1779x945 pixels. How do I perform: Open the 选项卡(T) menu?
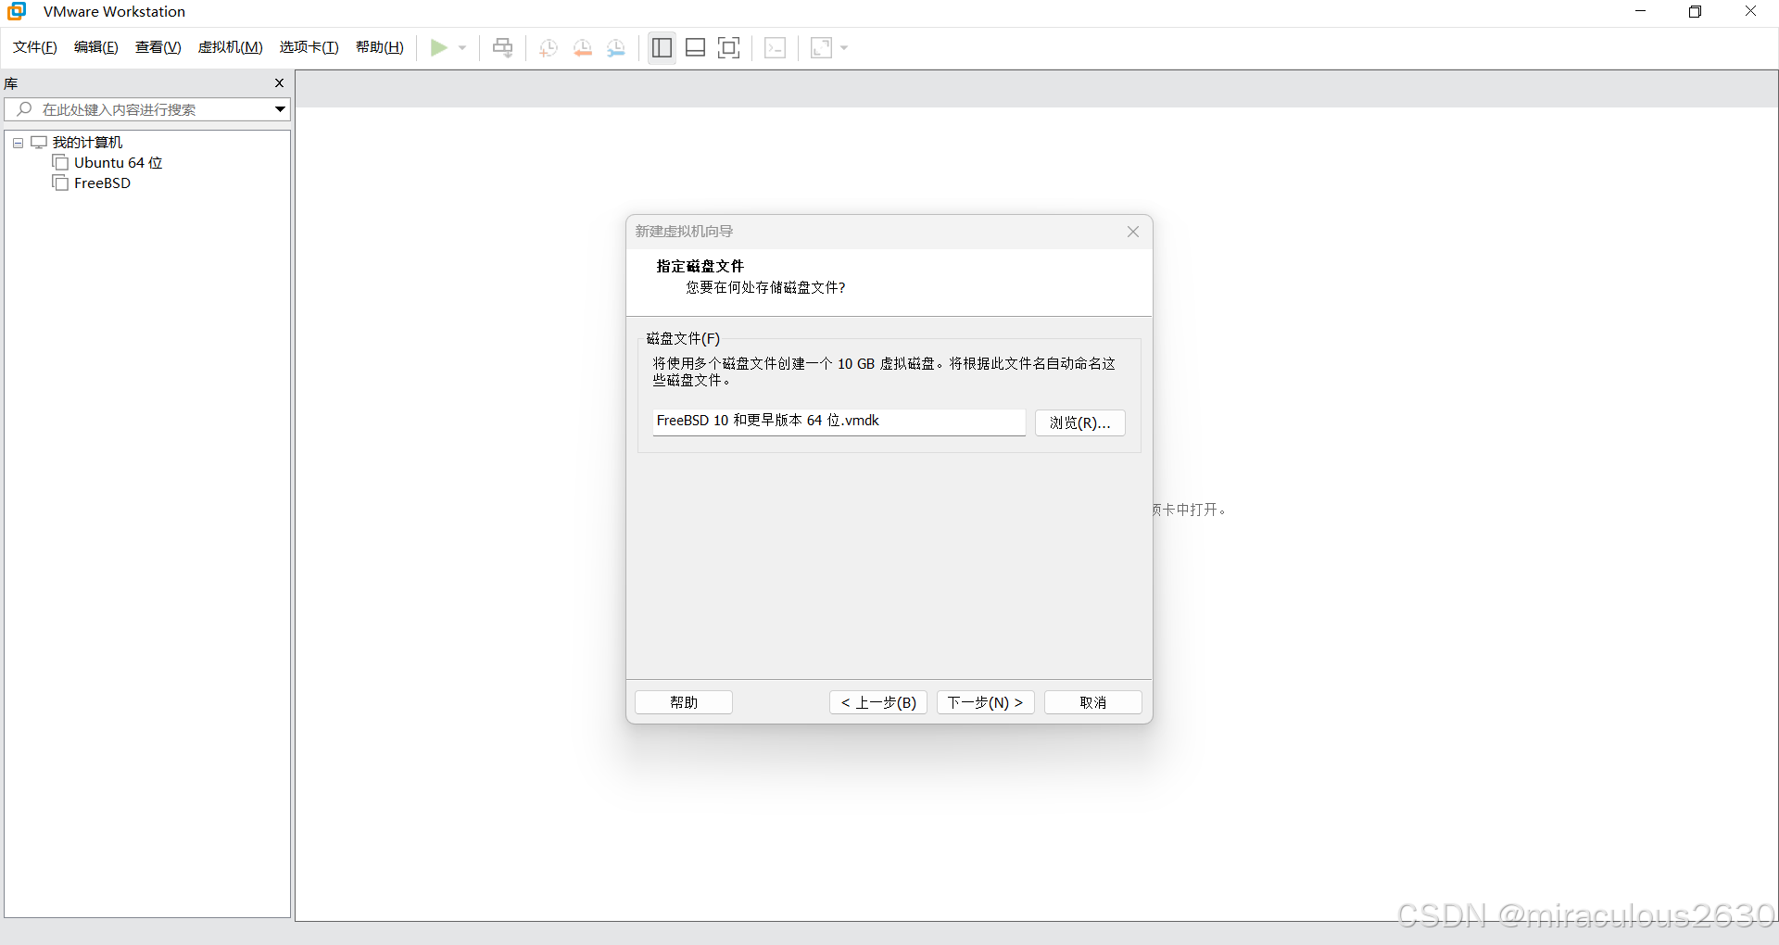(x=309, y=47)
